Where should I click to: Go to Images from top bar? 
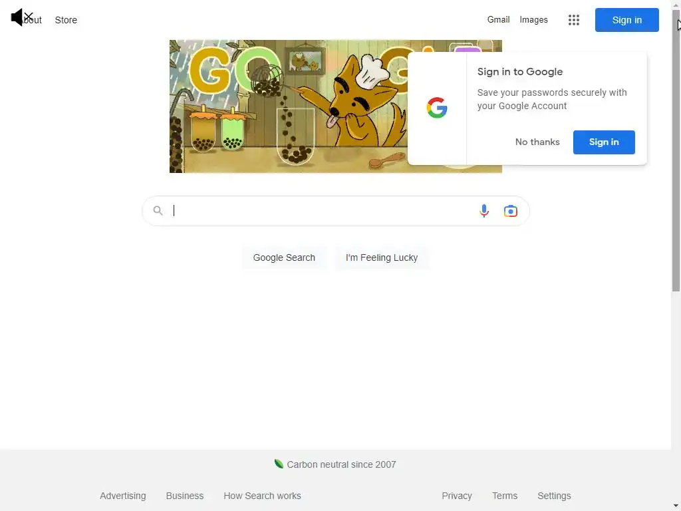533,20
